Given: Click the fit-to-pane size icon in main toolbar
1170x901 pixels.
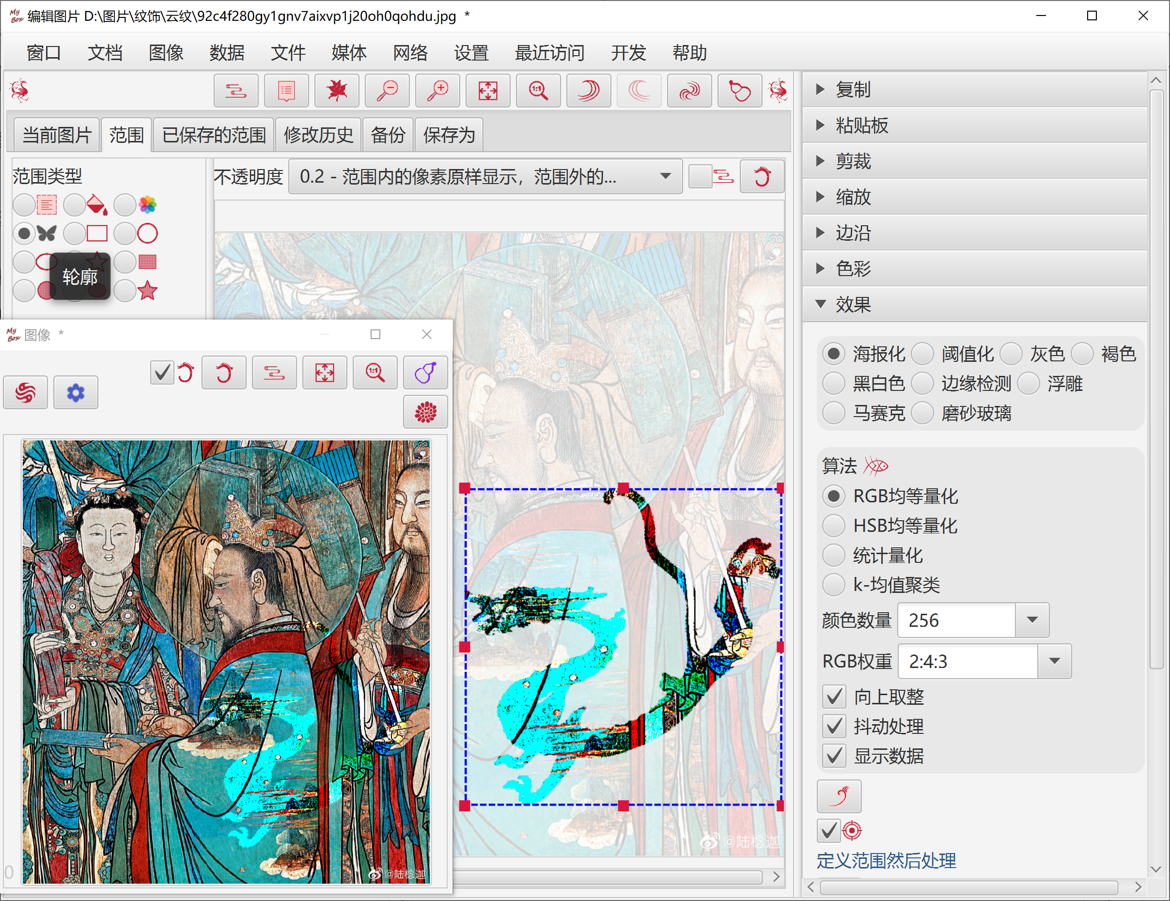Looking at the screenshot, I should (x=488, y=91).
